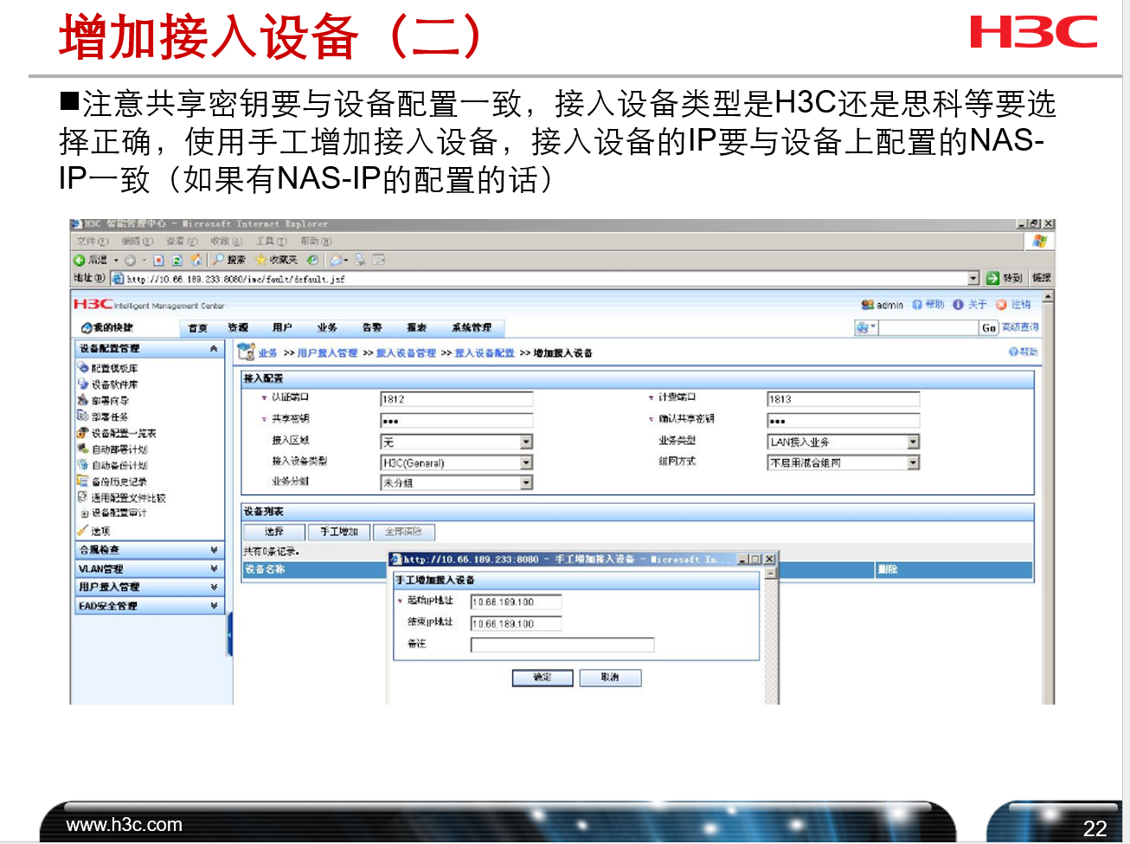Click the 备注 input field in dialog
Viewport: 1130px width, 844px height.
pos(562,645)
